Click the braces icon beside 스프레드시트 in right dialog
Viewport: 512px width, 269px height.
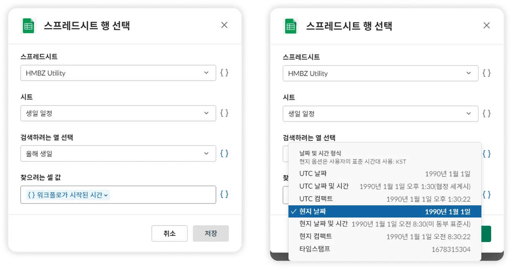486,73
